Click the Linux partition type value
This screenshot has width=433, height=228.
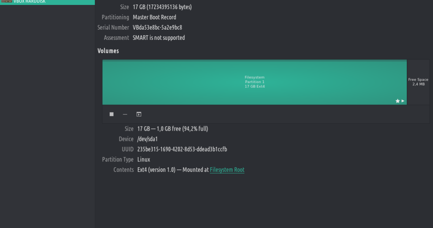coord(144,160)
